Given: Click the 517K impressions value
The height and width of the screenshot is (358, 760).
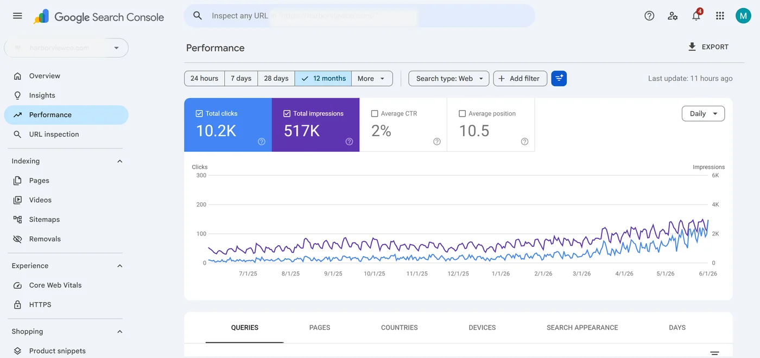Looking at the screenshot, I should click(x=302, y=131).
